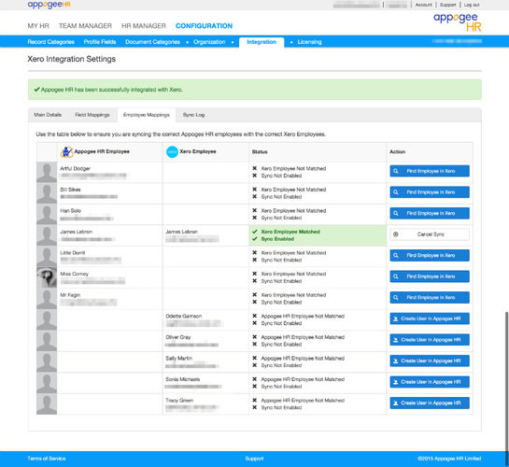Switch to the Main Details tab
The image size is (509, 467).
[x=48, y=115]
